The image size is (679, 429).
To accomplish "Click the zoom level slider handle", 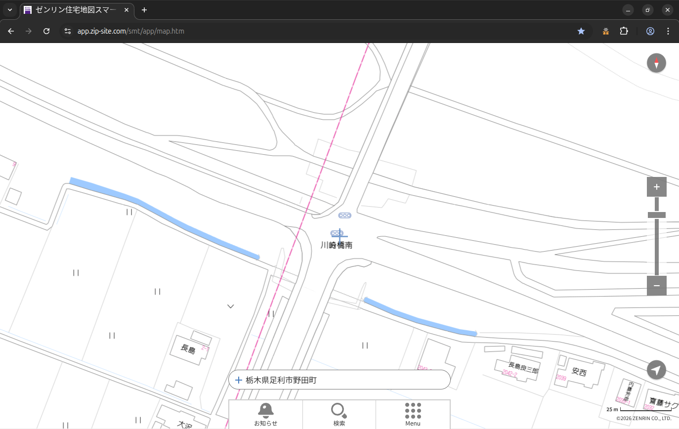I will click(656, 215).
